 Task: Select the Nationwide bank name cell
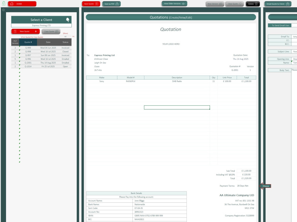160,205
